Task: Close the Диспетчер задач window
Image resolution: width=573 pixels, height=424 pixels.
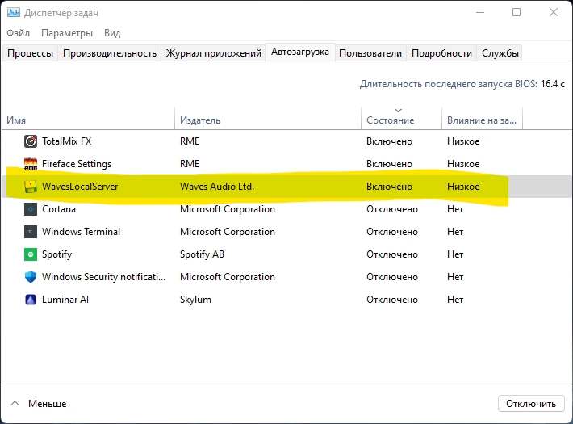Action: [x=554, y=13]
